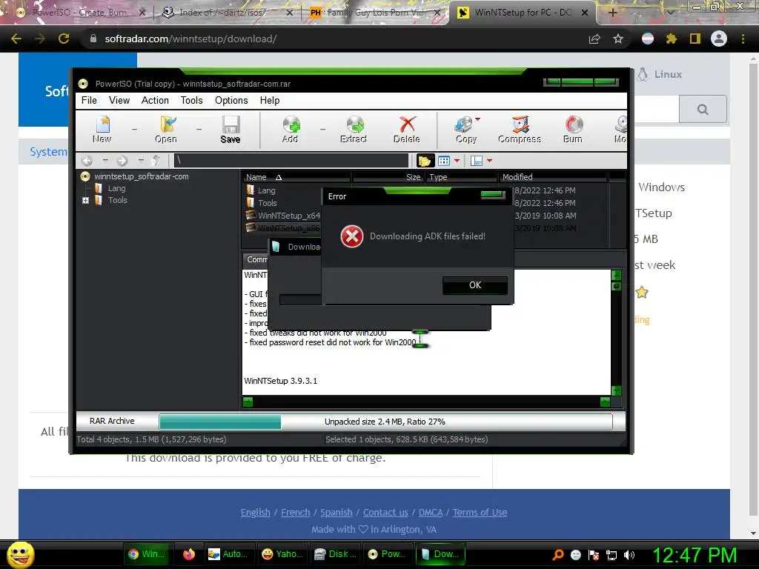Click the Terms of Use link
The width and height of the screenshot is (759, 569).
[480, 513]
